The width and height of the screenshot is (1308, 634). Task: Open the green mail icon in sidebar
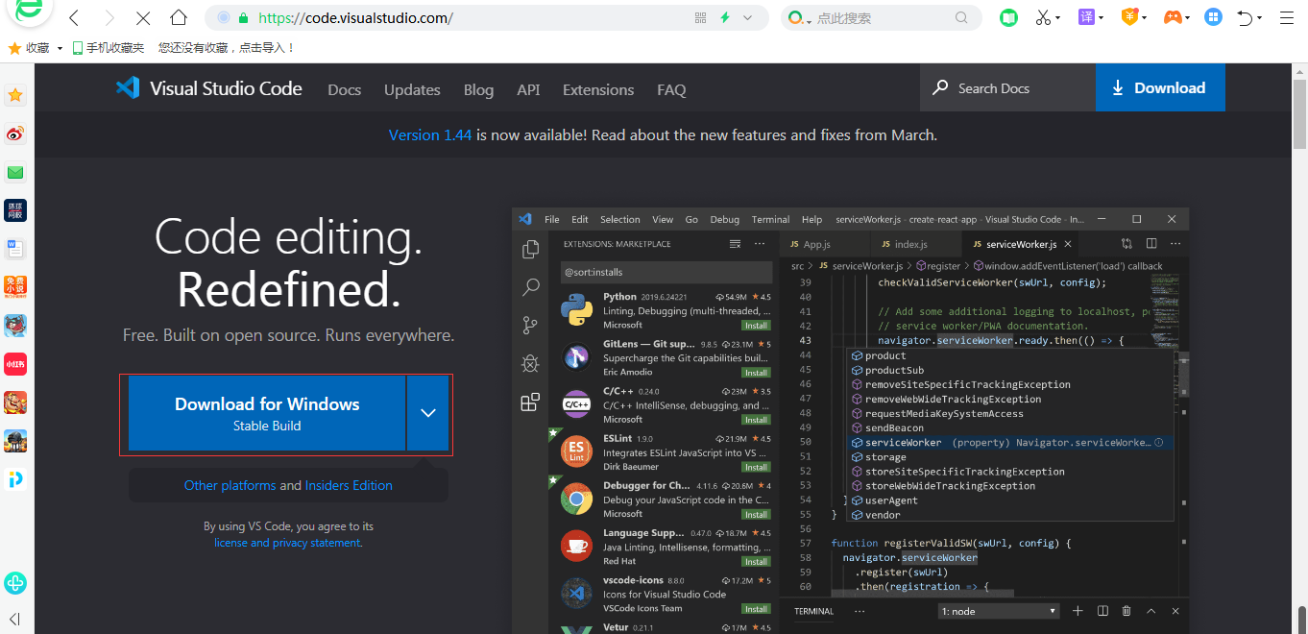[15, 172]
